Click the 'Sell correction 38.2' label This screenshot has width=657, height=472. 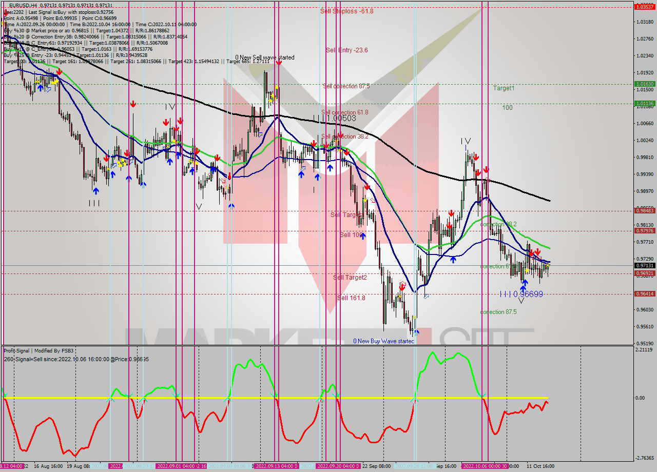pos(344,136)
